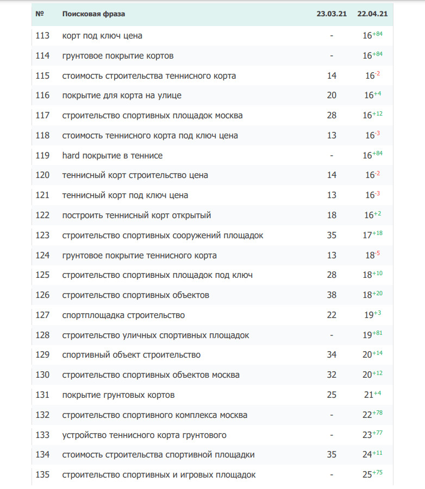Select phrase 'строительство спортивных и игровых площадок'

(x=159, y=475)
